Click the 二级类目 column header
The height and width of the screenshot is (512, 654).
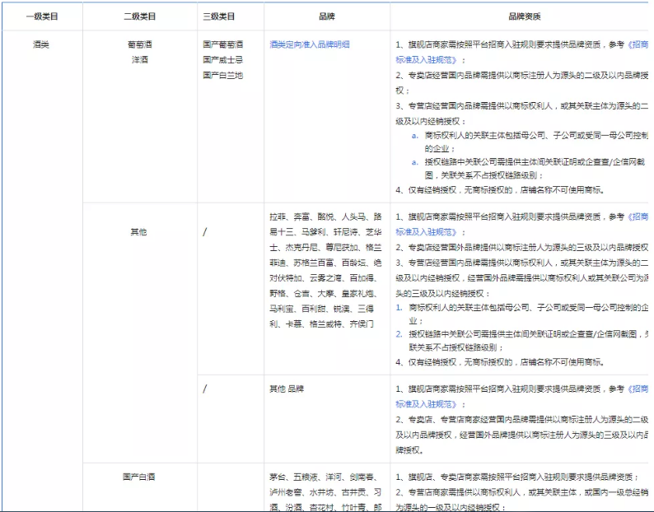point(140,16)
